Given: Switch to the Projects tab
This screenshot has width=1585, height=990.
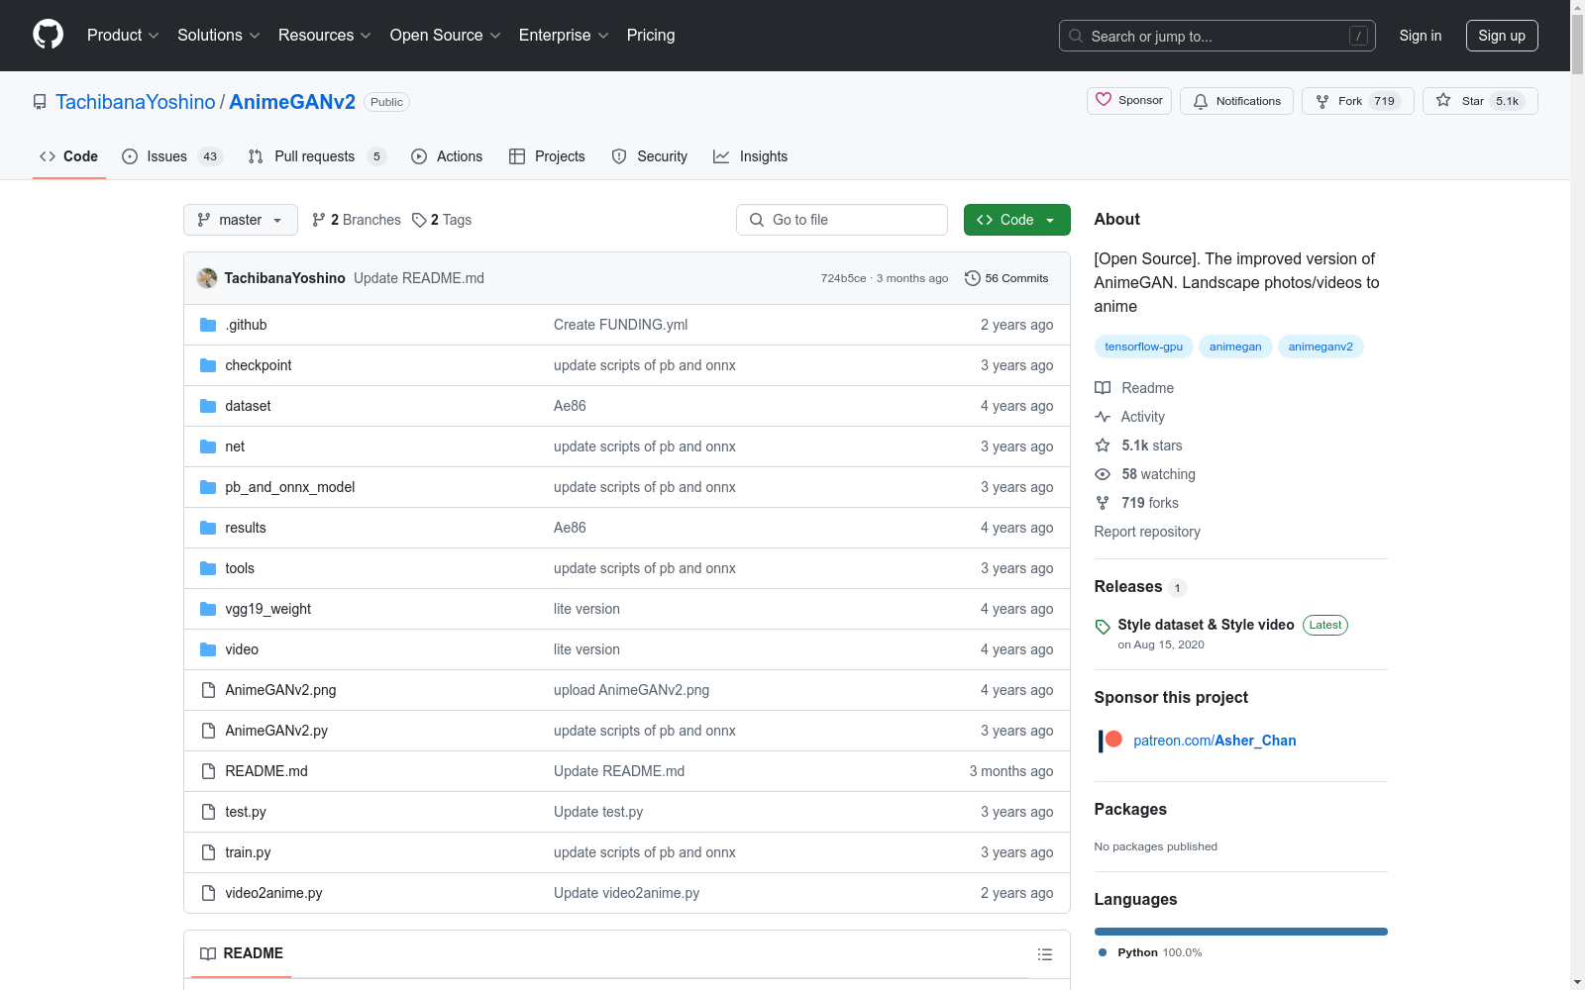Looking at the screenshot, I should point(547,156).
